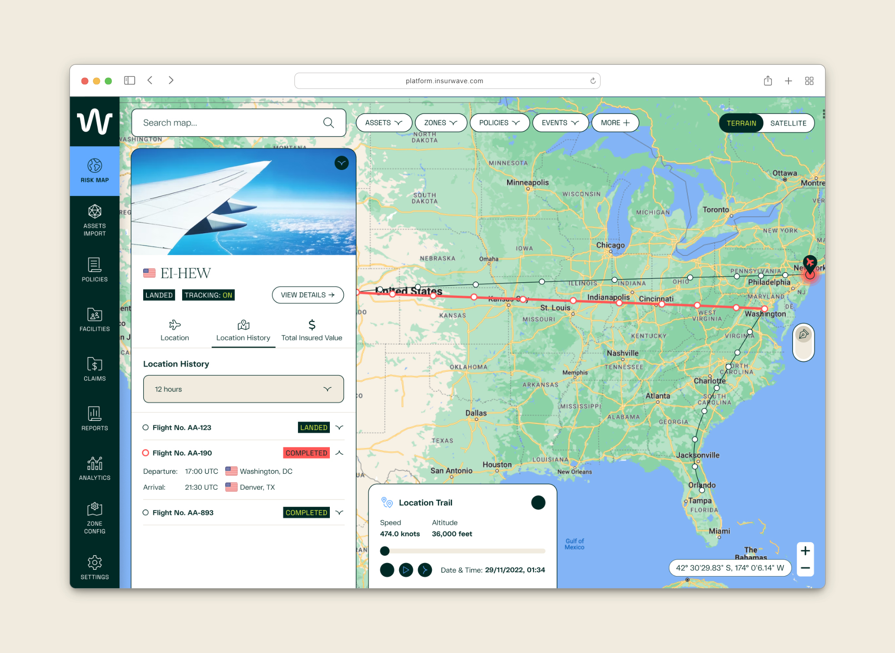Click the Insurwave logo
Viewport: 895px width, 653px height.
(x=94, y=121)
